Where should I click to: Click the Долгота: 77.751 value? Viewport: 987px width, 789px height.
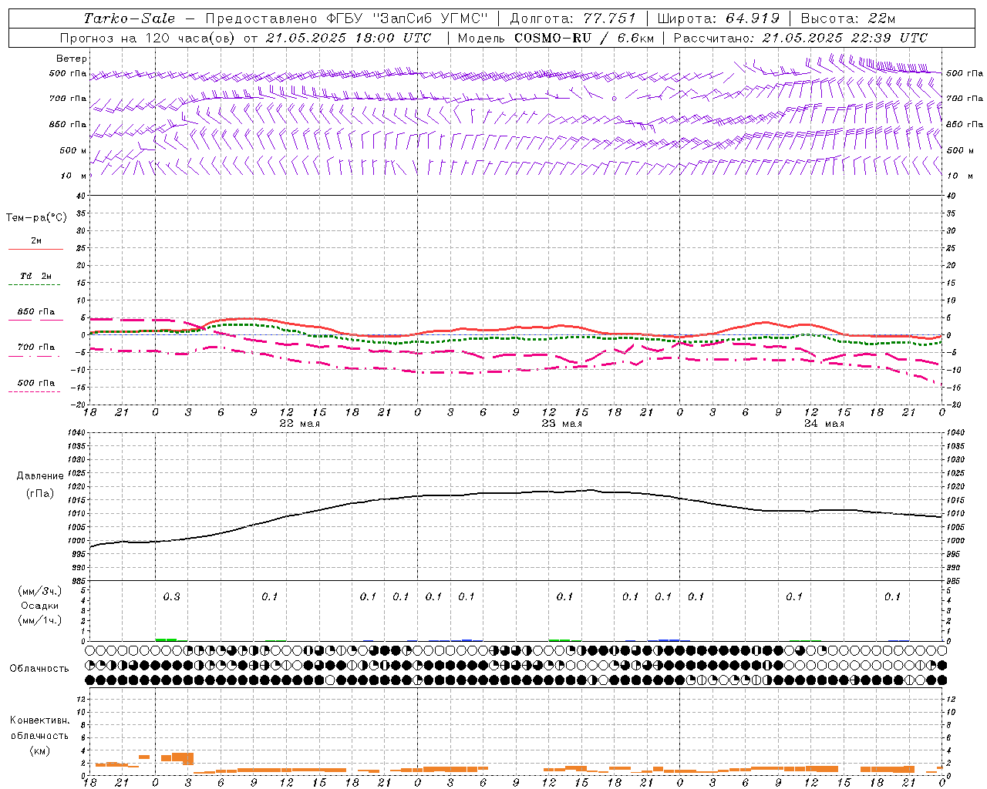(x=573, y=18)
